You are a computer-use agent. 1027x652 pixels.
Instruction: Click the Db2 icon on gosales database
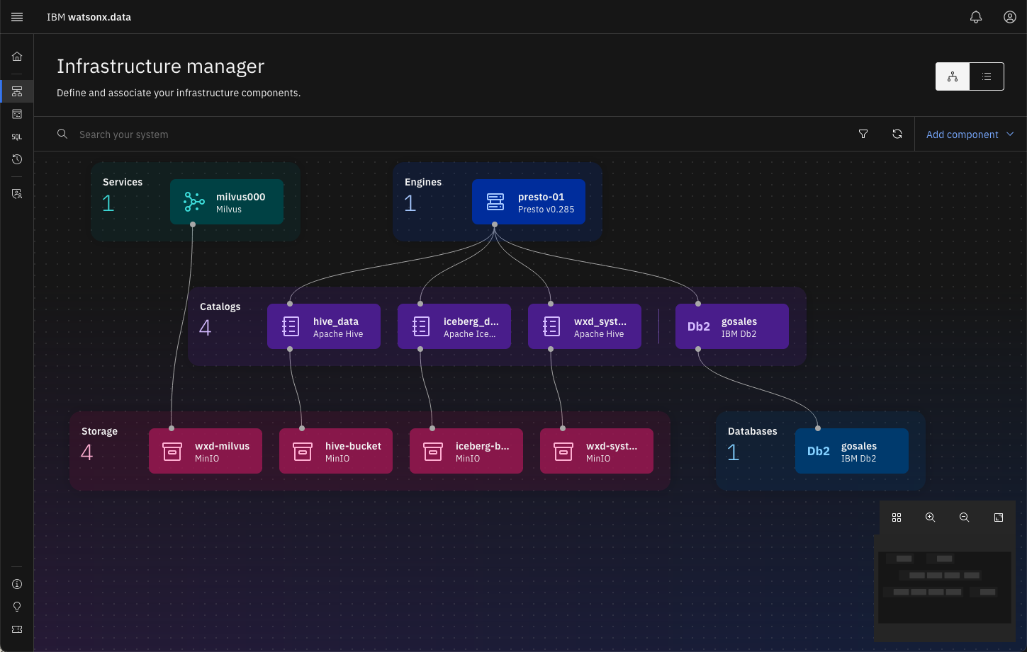(819, 451)
